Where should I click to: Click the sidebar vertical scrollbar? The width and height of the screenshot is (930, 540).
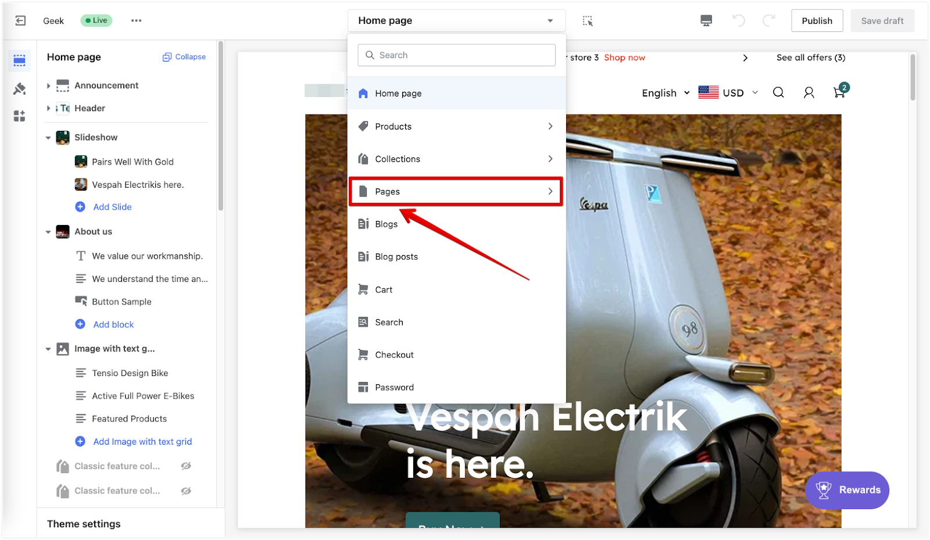220,126
